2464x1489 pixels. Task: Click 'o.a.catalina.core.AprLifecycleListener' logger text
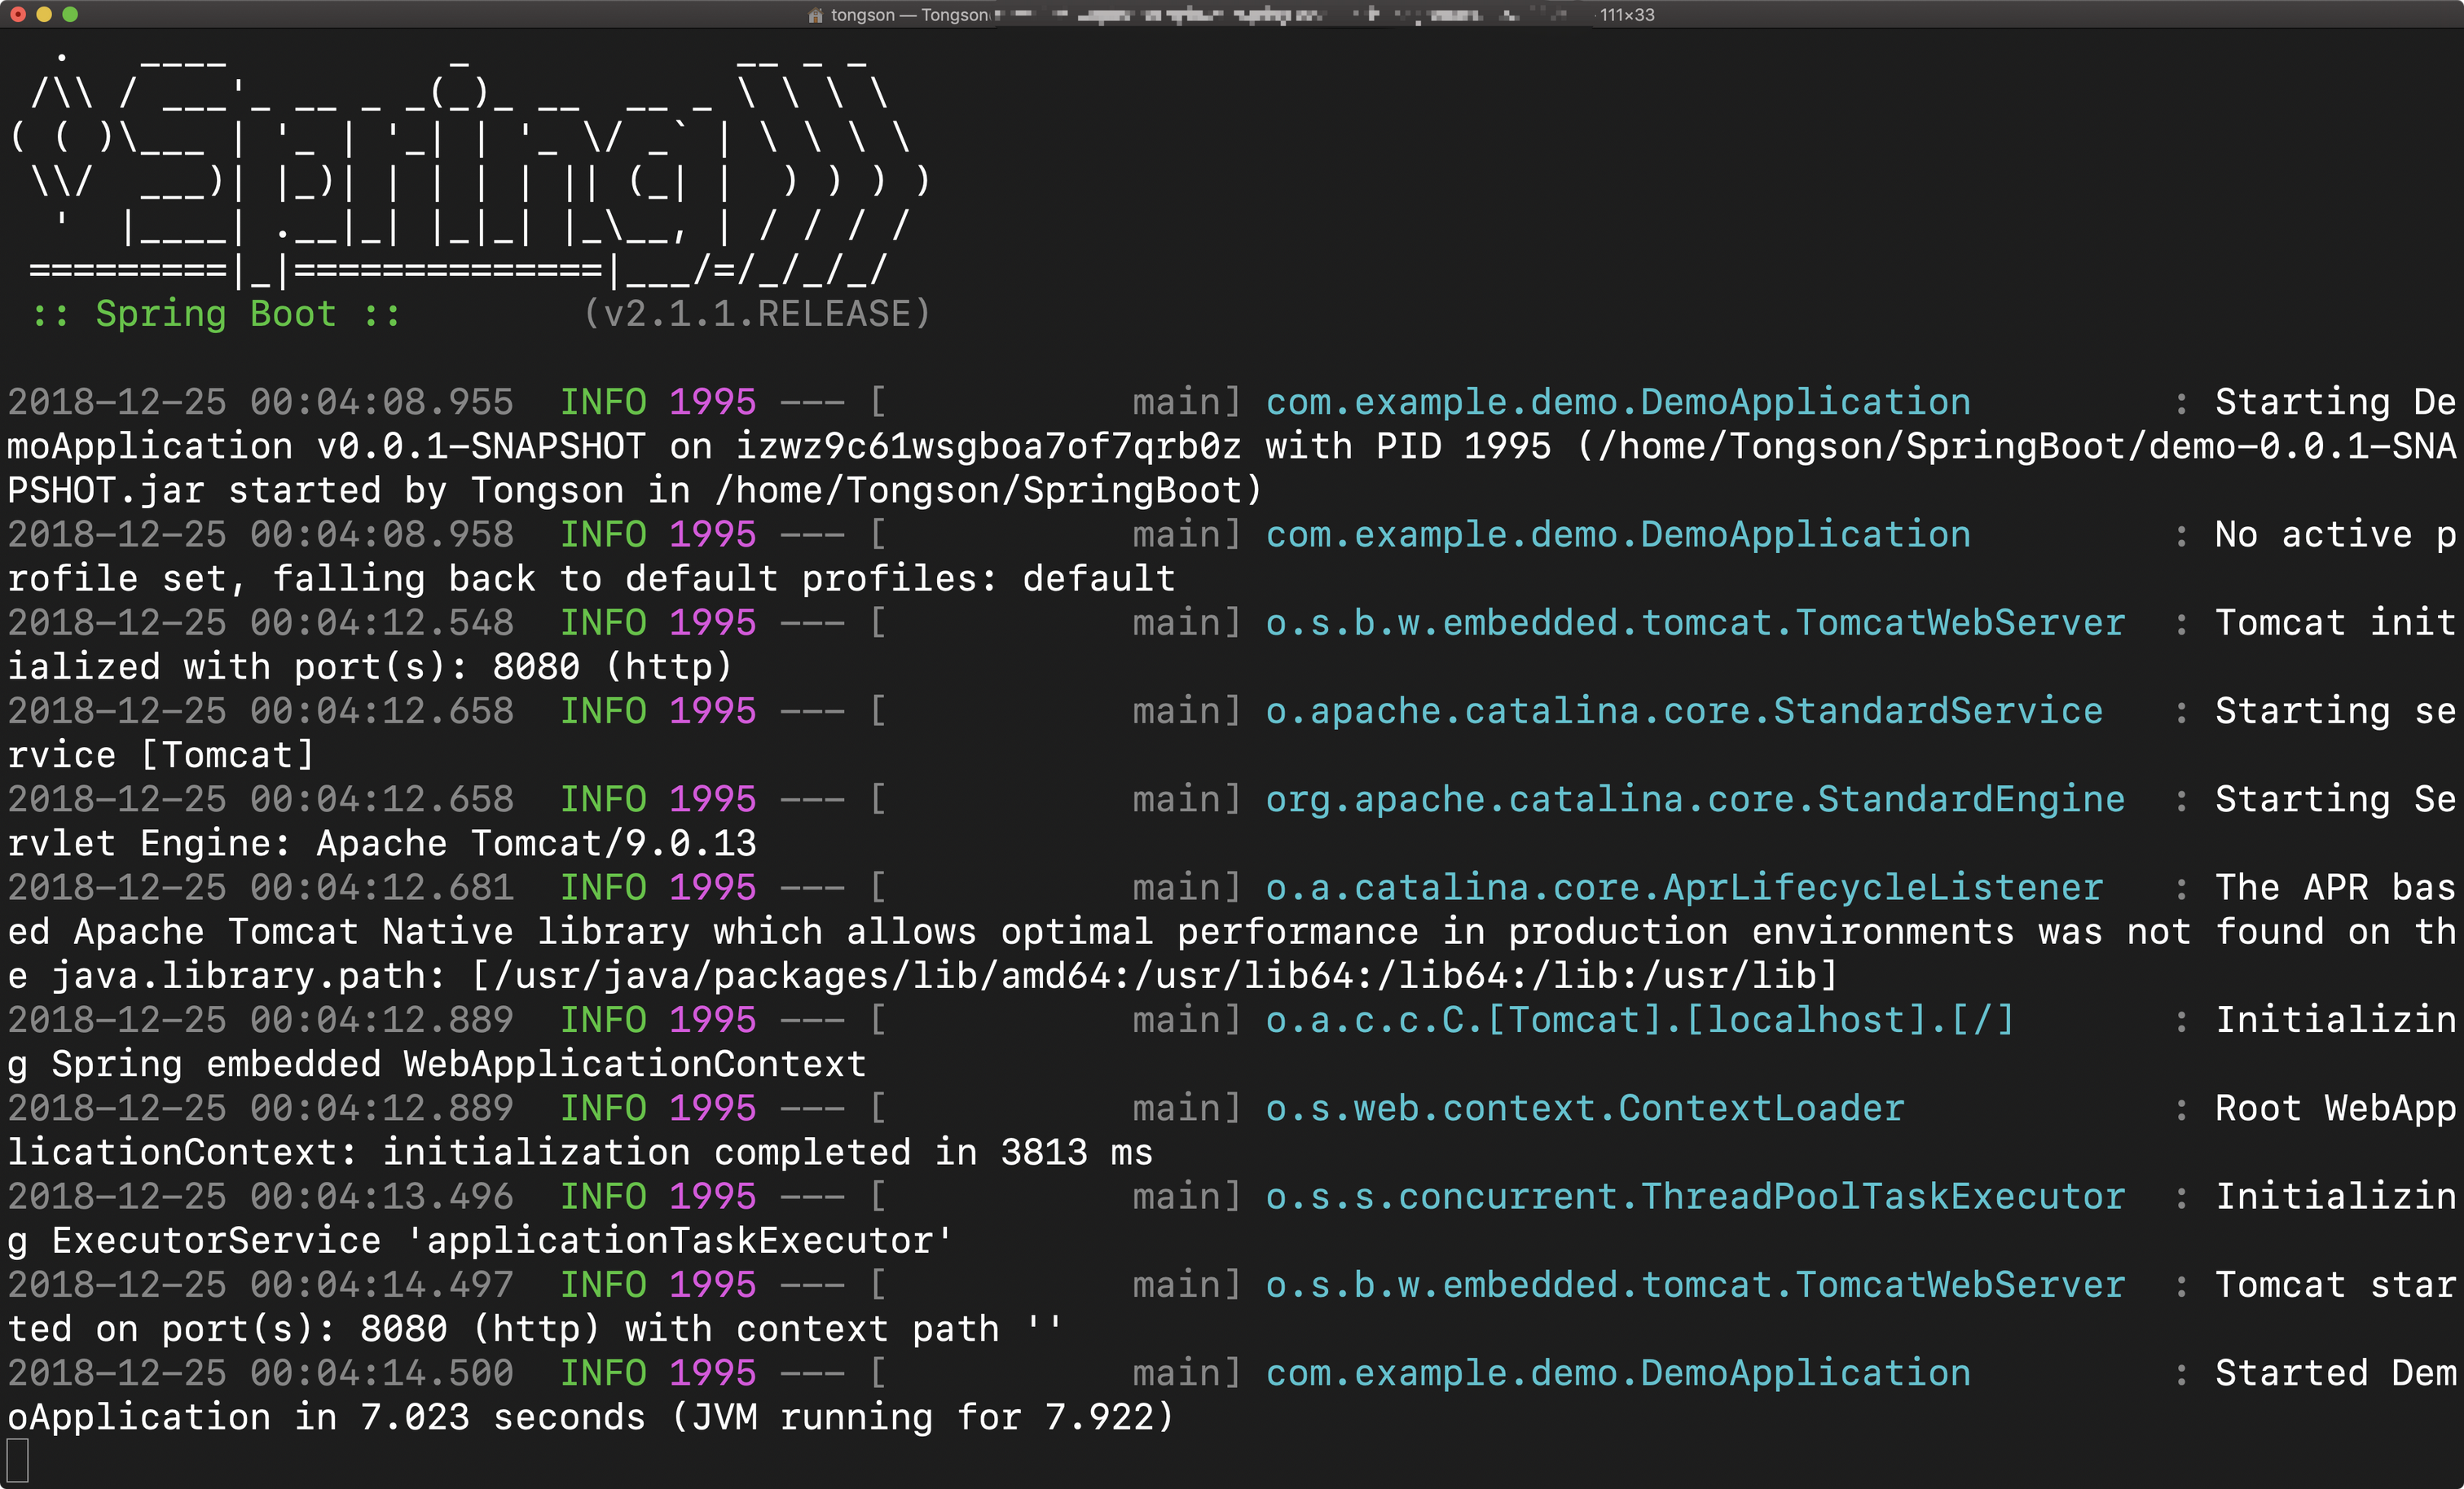[1683, 887]
